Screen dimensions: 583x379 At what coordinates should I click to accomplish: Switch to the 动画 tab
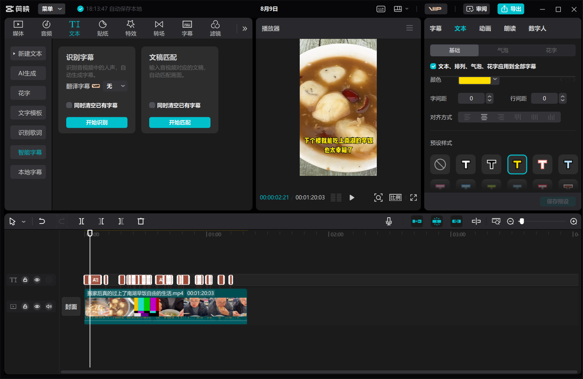pyautogui.click(x=485, y=29)
